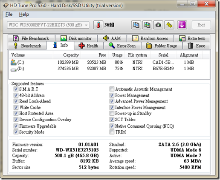
Task: Click the 374536 MB capacity cell
Action: pos(68,69)
